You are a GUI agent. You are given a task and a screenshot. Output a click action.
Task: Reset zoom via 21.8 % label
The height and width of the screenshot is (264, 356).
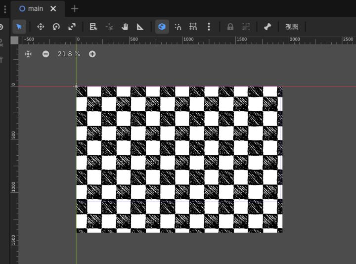69,54
